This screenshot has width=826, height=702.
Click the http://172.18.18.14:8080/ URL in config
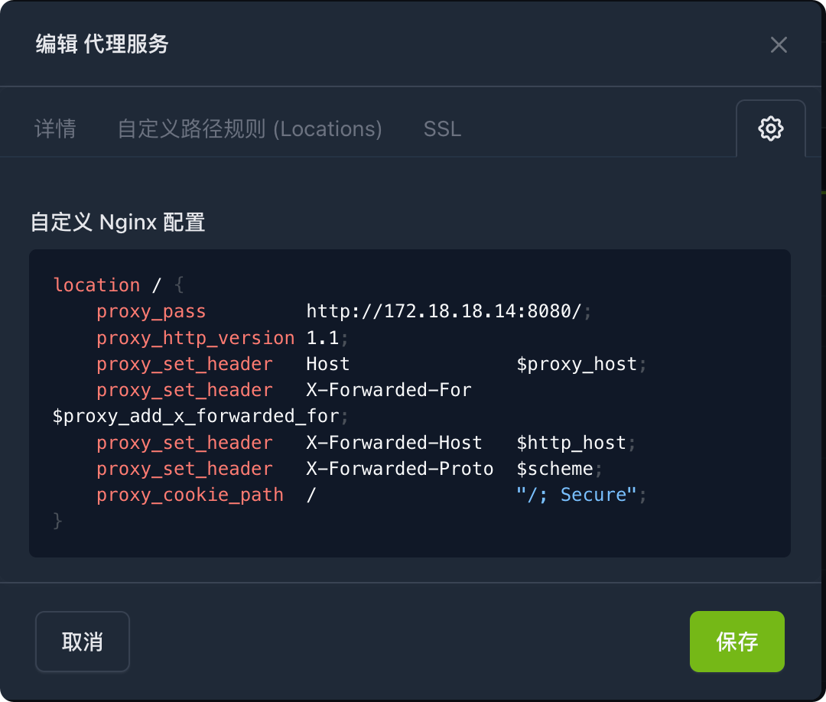(x=444, y=312)
